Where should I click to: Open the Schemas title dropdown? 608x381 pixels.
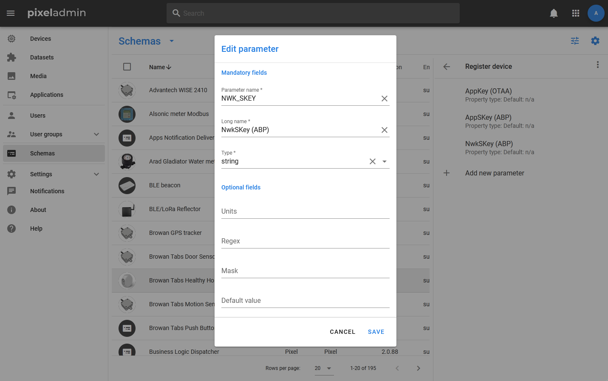click(172, 41)
